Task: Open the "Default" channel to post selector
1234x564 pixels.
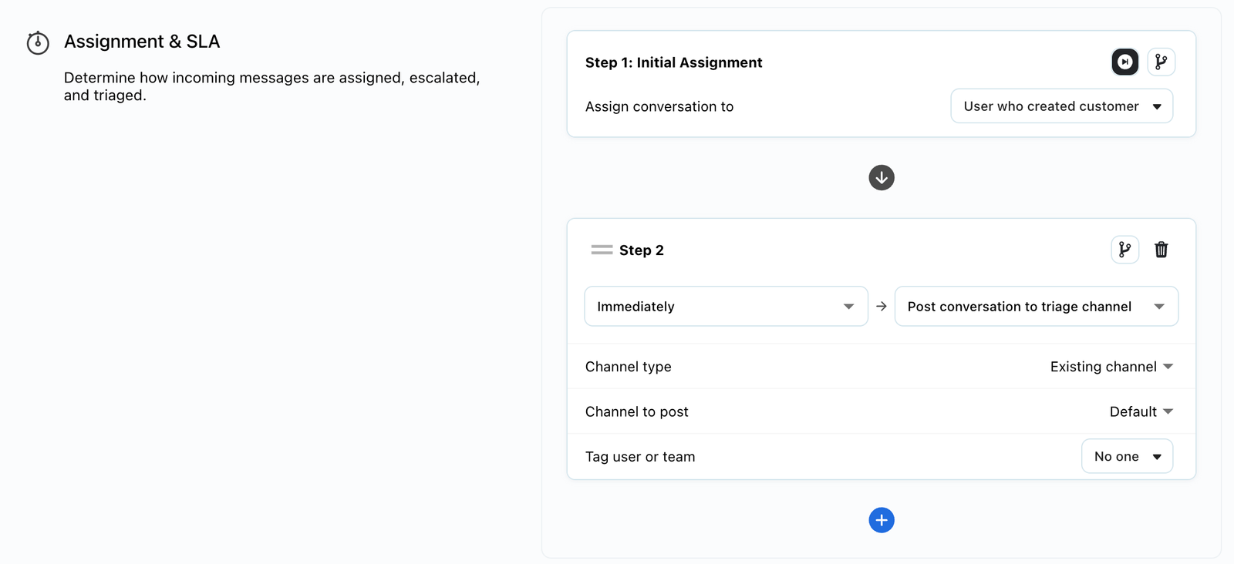Action: [x=1141, y=411]
